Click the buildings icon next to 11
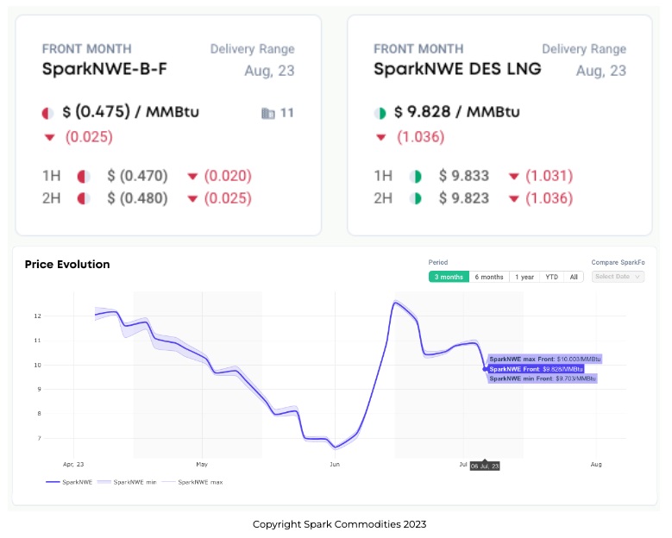Image resolution: width=672 pixels, height=538 pixels. pyautogui.click(x=268, y=113)
